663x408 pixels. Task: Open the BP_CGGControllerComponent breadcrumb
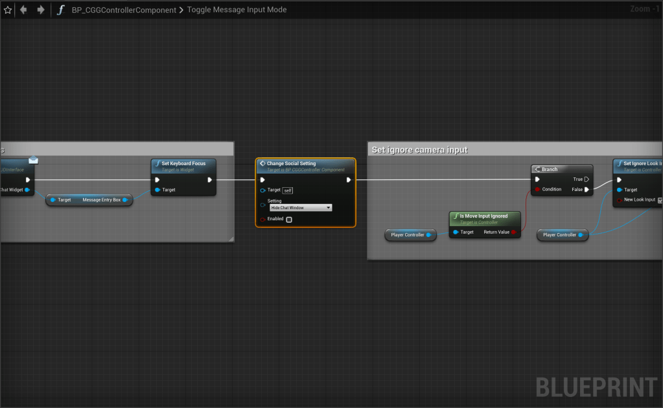coord(124,10)
